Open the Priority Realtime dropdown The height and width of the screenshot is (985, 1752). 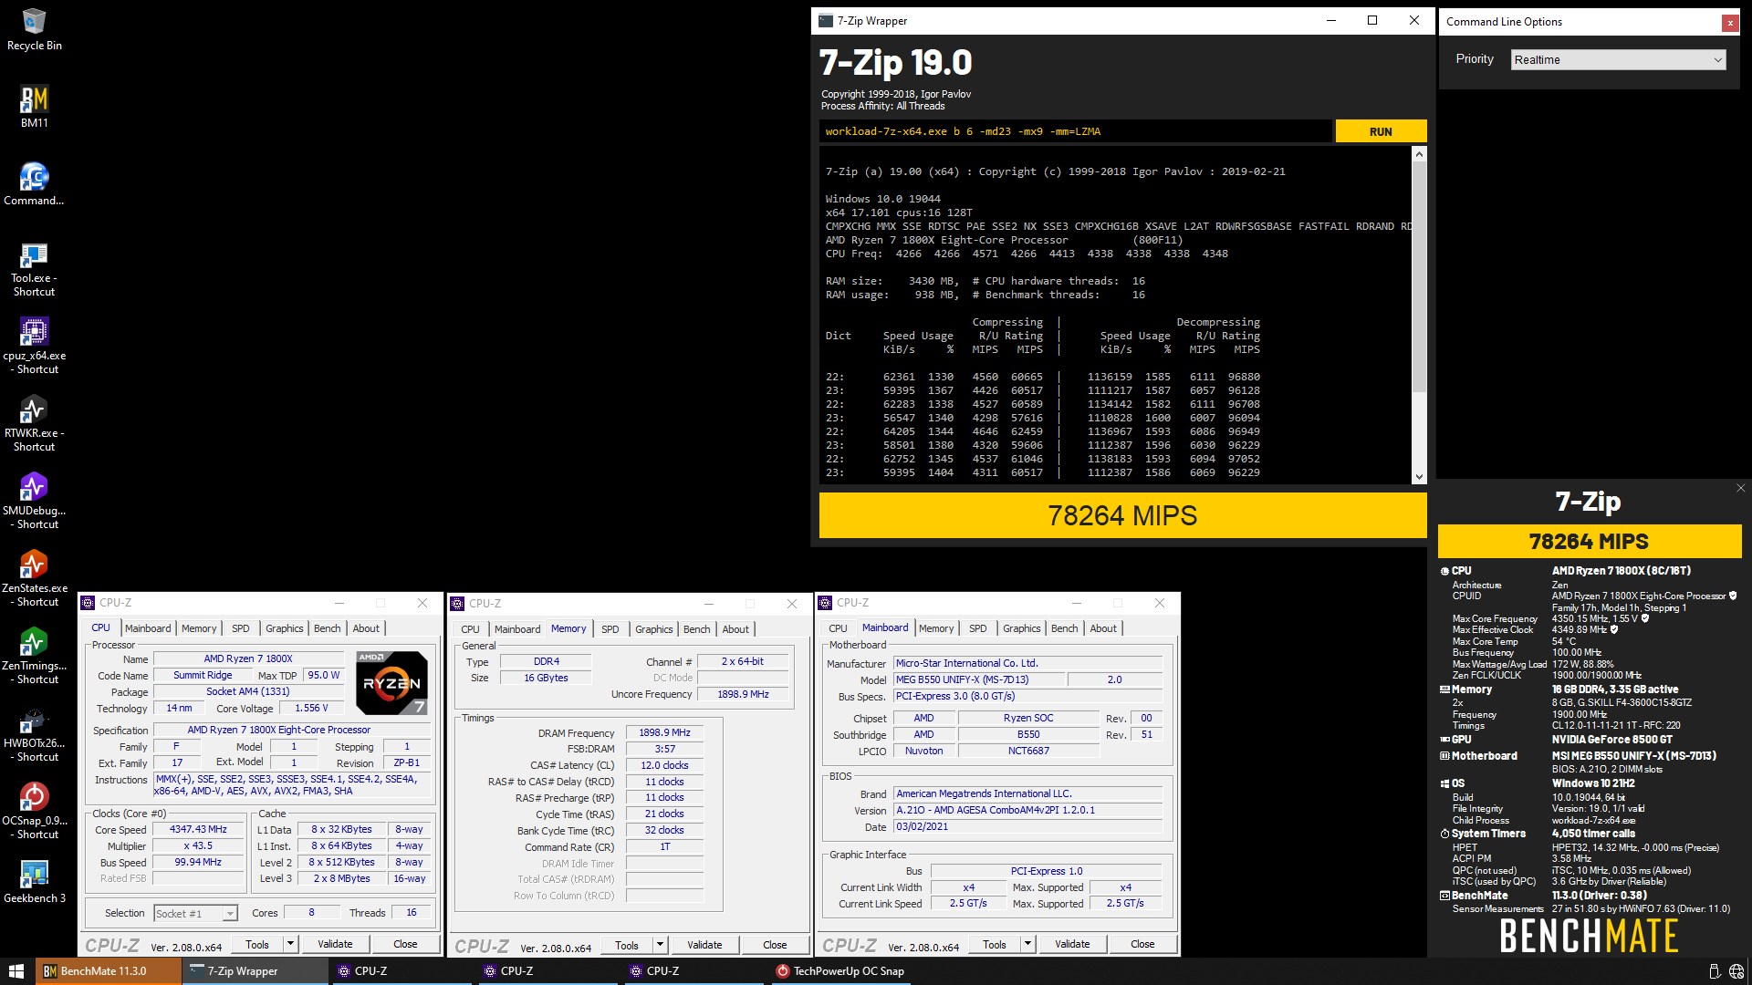tap(1619, 60)
